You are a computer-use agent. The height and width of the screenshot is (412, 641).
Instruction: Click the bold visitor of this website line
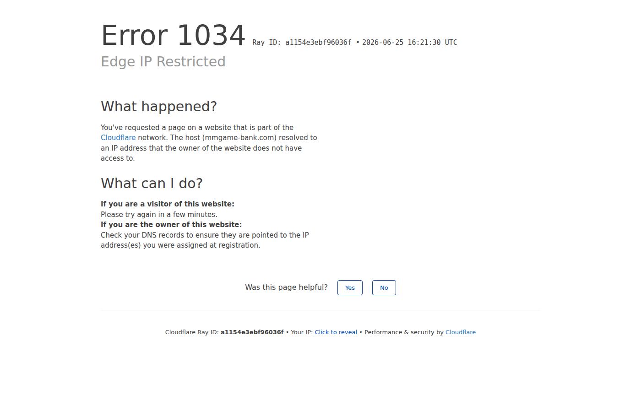point(168,204)
